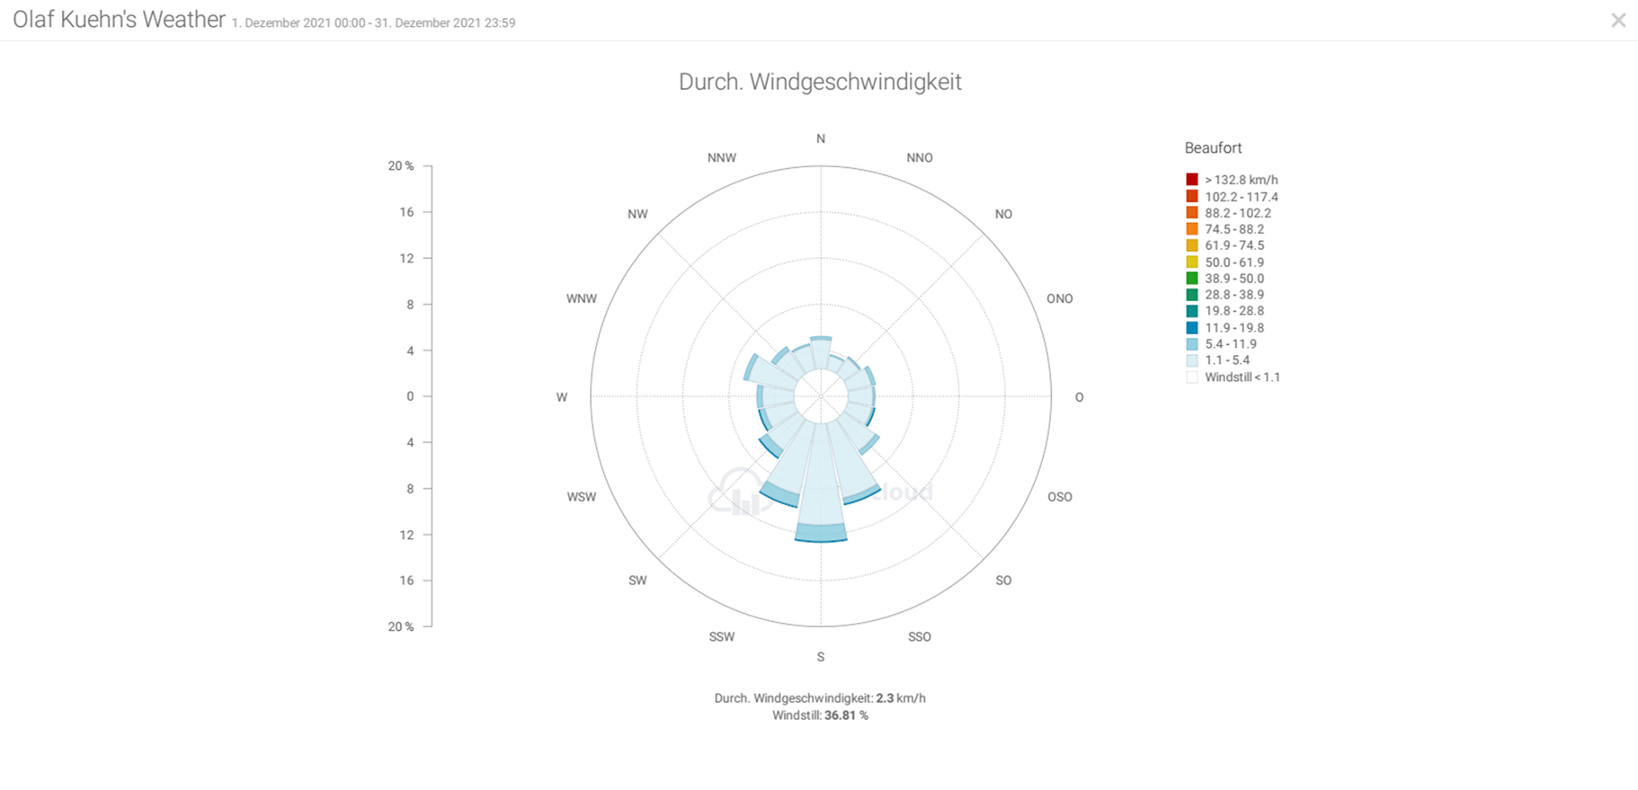The height and width of the screenshot is (790, 1638).
Task: Click the '50.0 - 61.9' yellow legend square
Action: tap(1192, 262)
